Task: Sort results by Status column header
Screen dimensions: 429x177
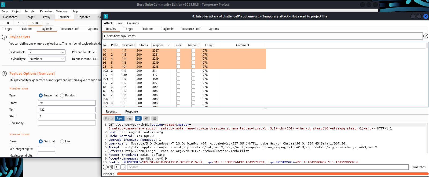Action: pyautogui.click(x=144, y=45)
